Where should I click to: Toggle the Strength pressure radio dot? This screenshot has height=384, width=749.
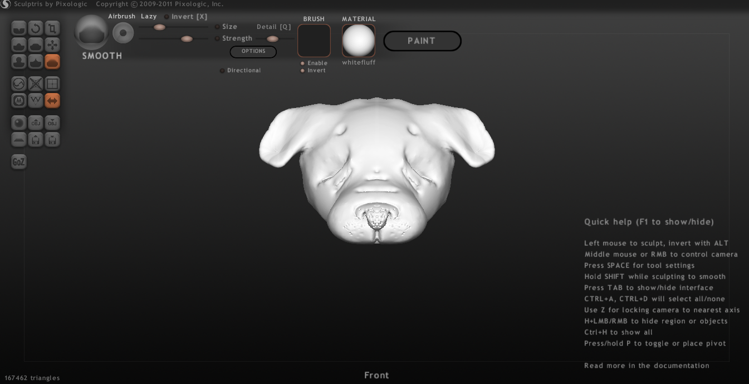[x=217, y=38]
